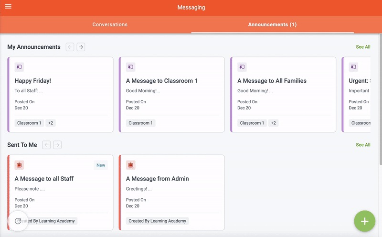Viewport: 382px width, 237px height.
Task: Click the purple icon on All Families card
Action: click(242, 67)
